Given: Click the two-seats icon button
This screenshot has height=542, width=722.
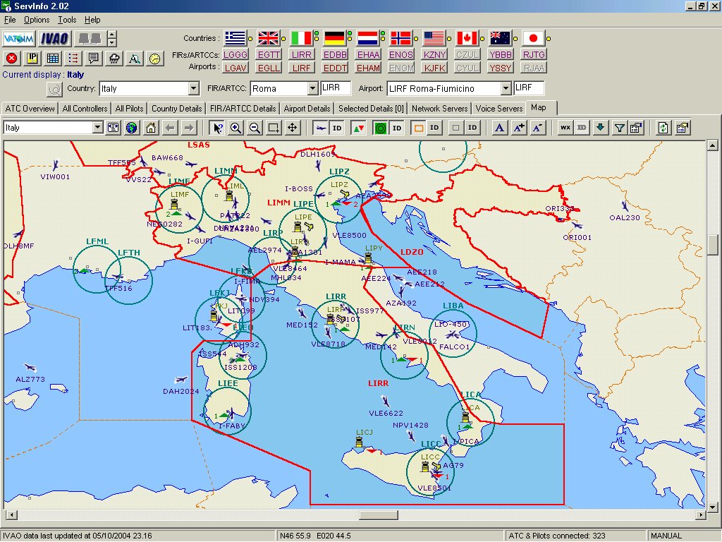Looking at the screenshot, I should 90,39.
